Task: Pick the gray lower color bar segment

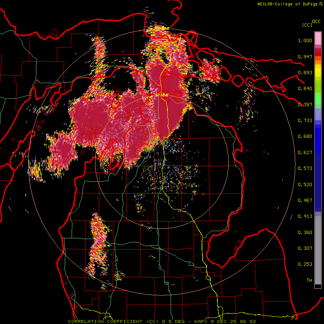Action: click(318, 250)
